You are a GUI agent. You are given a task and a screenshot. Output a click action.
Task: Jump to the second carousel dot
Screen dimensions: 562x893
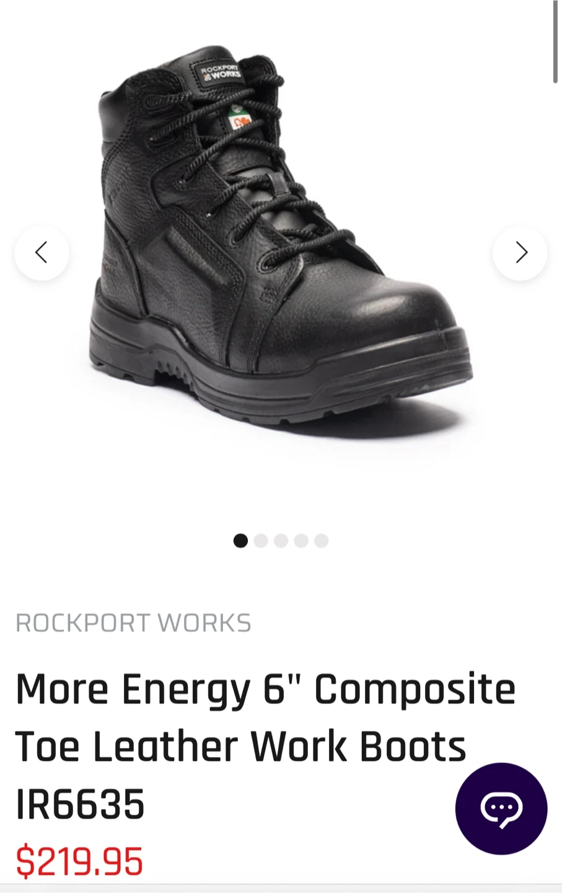(x=261, y=541)
